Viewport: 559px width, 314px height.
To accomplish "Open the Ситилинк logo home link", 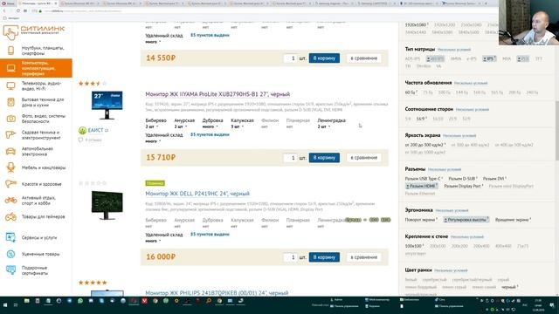I will (x=34, y=31).
